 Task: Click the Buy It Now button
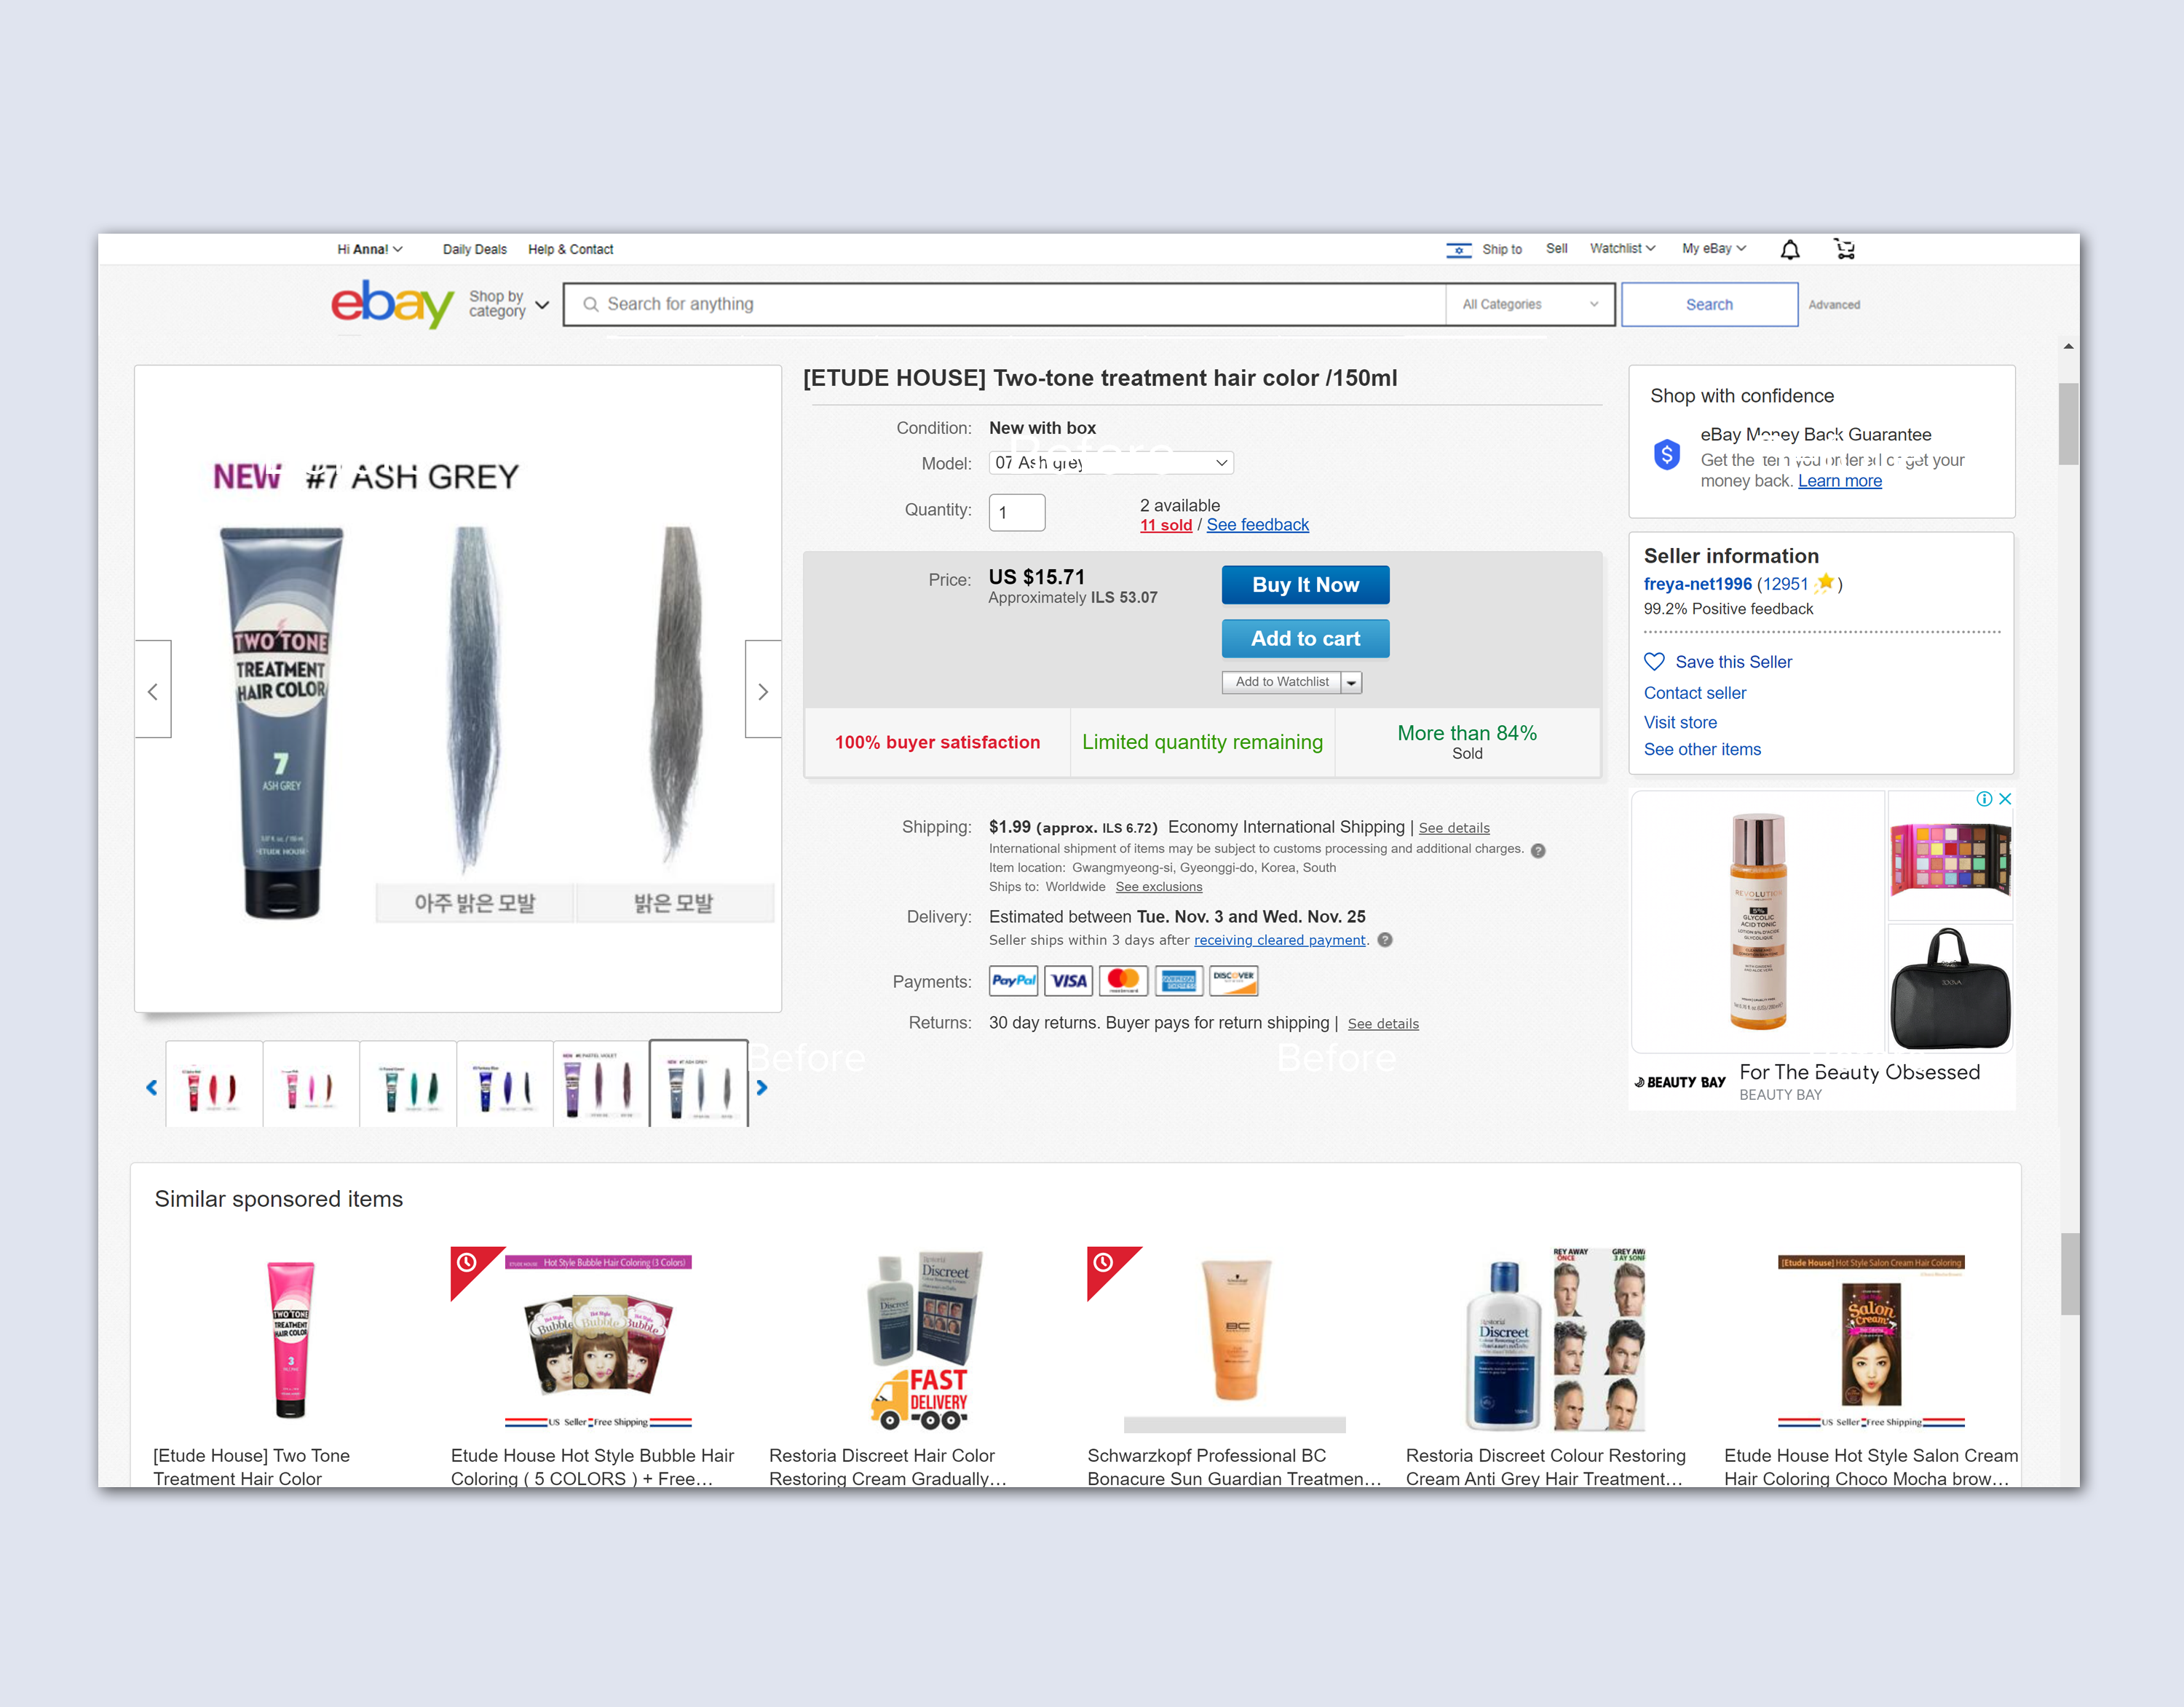1305,585
